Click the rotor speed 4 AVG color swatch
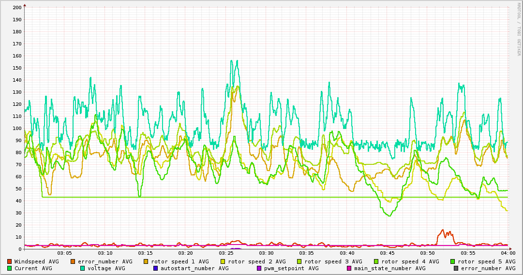The height and width of the screenshot is (275, 523). pyautogui.click(x=376, y=261)
